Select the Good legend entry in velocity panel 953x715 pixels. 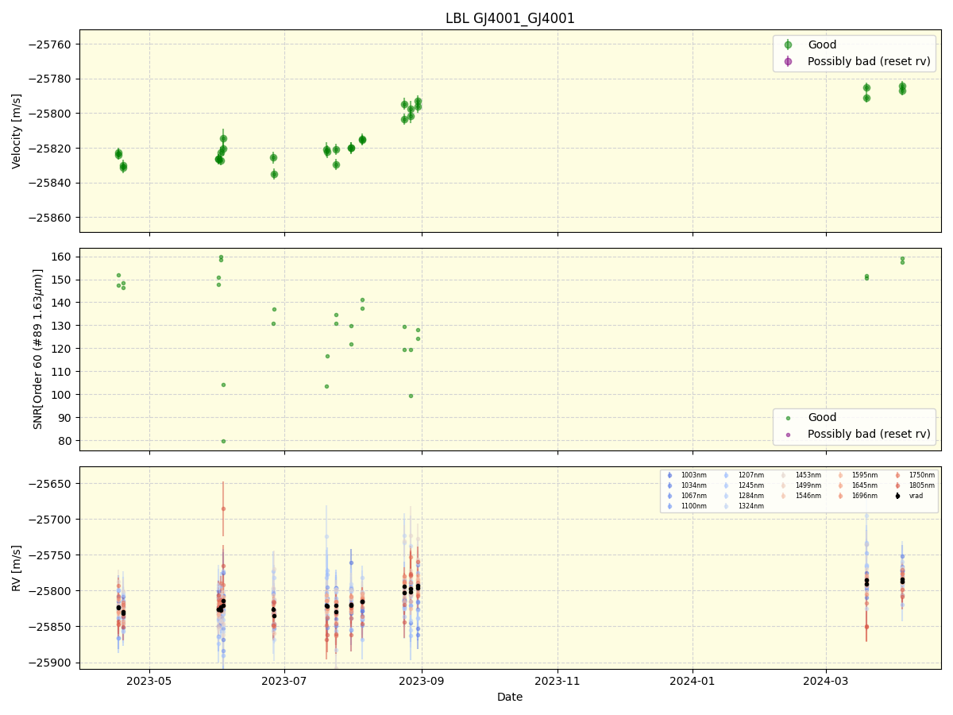click(x=822, y=45)
